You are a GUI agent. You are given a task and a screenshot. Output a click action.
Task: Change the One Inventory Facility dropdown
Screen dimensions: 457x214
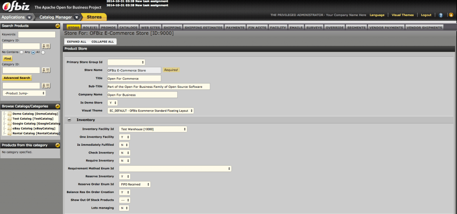125,137
